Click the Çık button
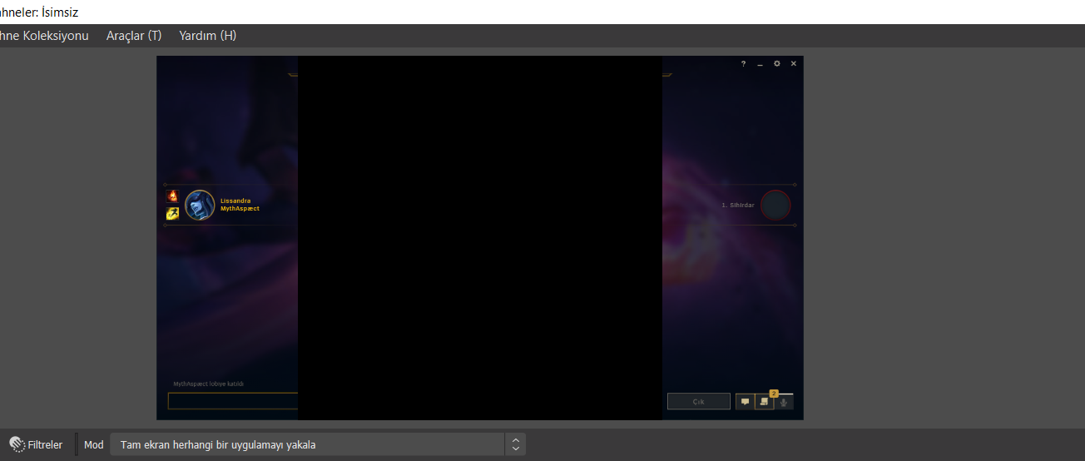Screen dimensions: 1085x461 tap(699, 402)
